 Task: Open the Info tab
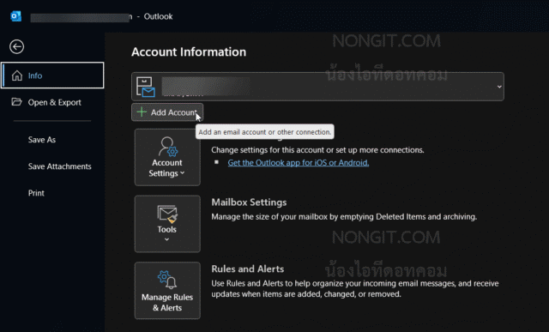click(x=52, y=75)
